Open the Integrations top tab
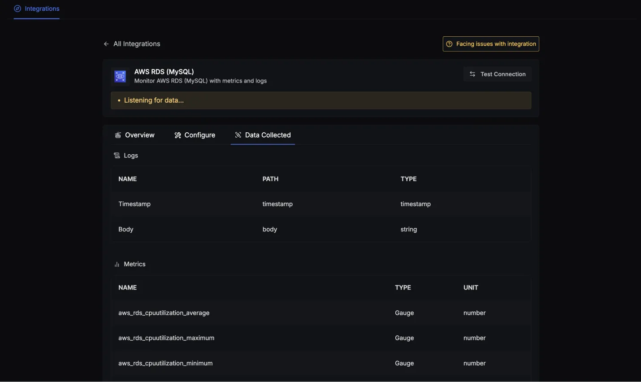 tap(37, 9)
